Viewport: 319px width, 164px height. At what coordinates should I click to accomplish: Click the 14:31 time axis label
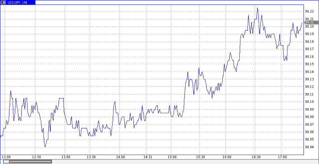(148, 157)
